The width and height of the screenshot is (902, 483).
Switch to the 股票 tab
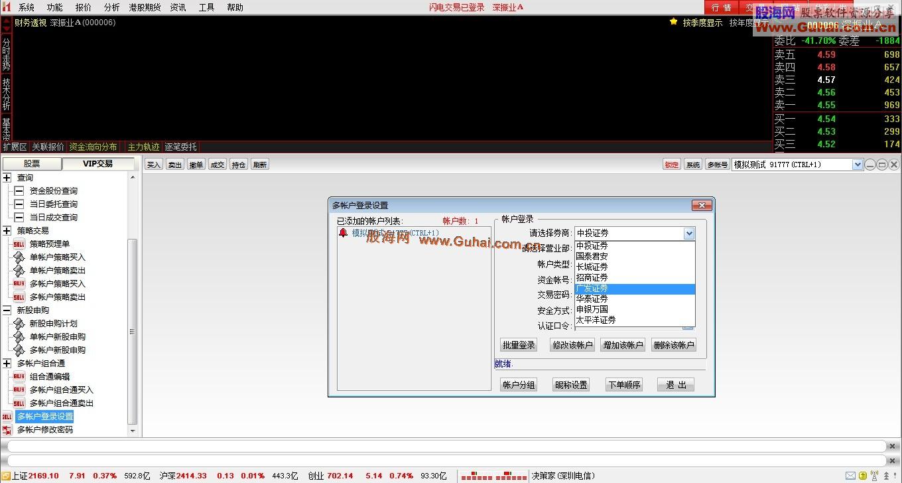(x=32, y=164)
